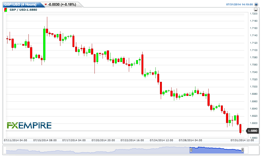Click the red-green legend icon beside GBP / USD
Image resolution: width=262 pixels, height=157 pixels.
pyautogui.click(x=6, y=10)
